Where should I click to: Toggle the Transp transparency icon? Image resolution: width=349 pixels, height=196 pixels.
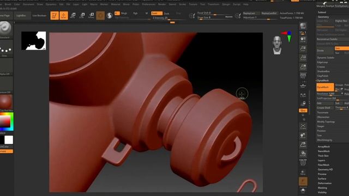303,172
